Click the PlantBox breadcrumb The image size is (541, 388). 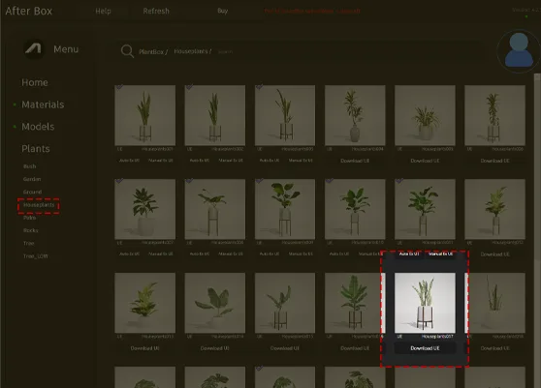point(153,51)
